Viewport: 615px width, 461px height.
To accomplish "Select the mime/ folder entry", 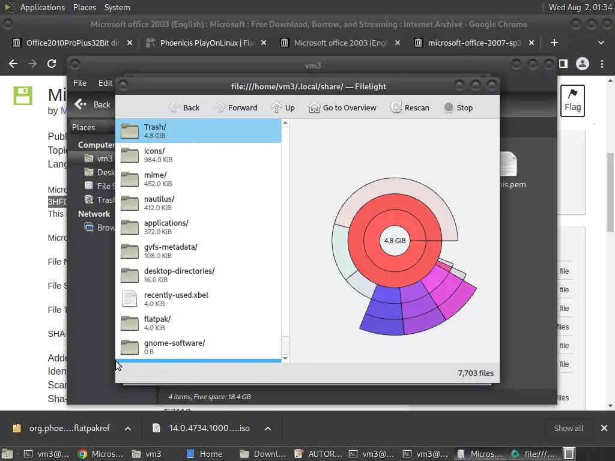I will point(198,179).
